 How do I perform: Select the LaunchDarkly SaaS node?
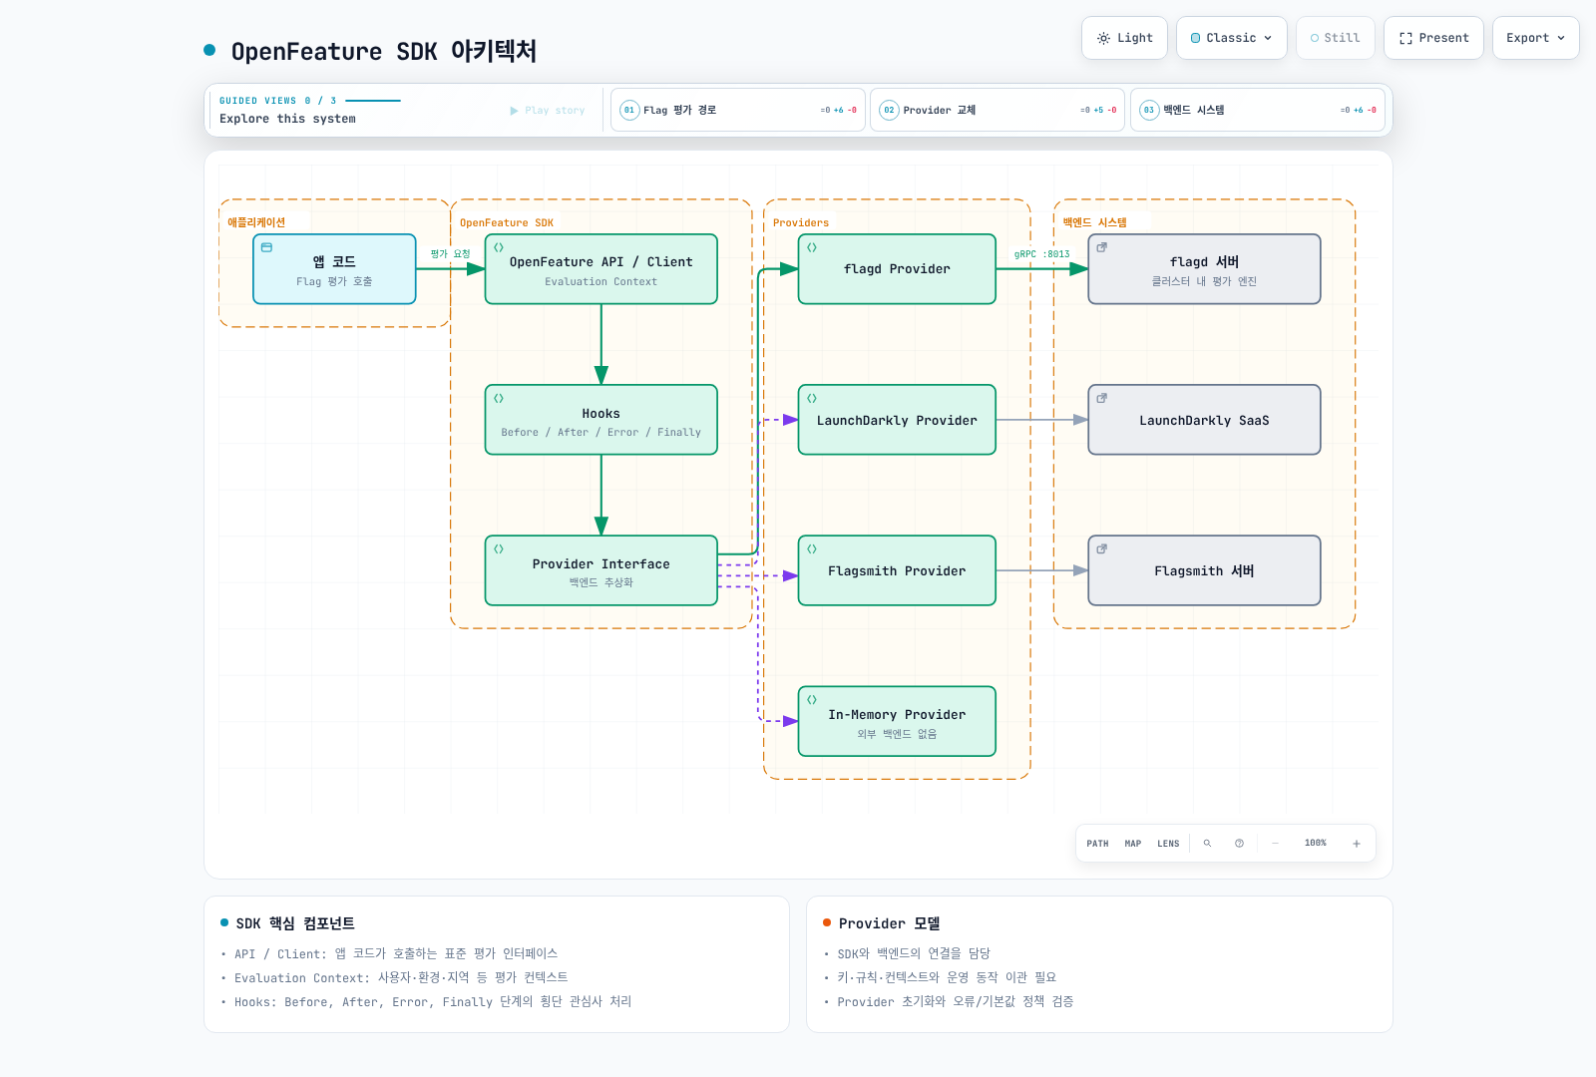pos(1204,420)
